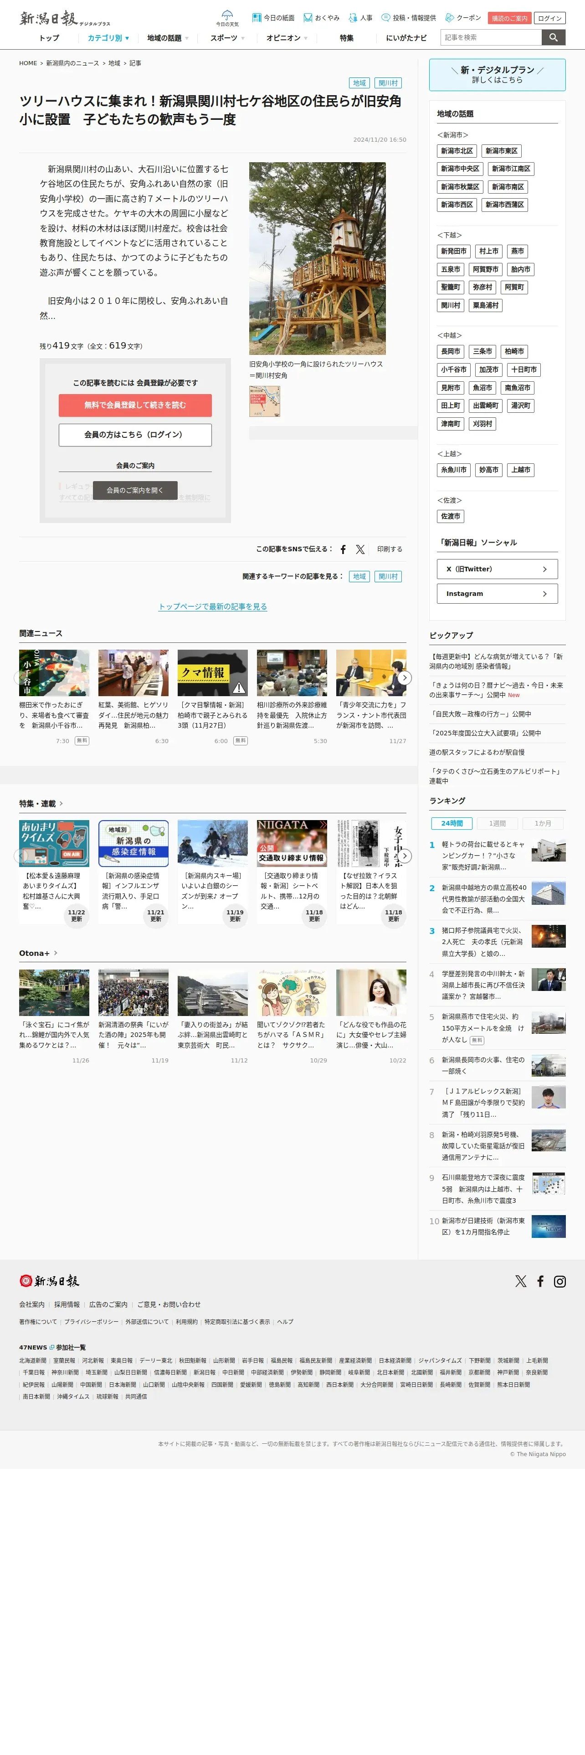Viewport: 585px width, 1755px height.
Task: Open X (旧Twitter) social link
Action: 497,569
